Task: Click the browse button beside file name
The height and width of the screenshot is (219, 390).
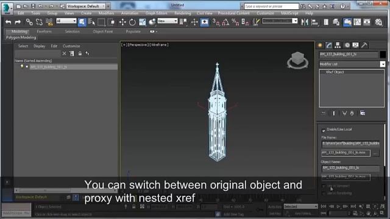Action: (x=375, y=153)
